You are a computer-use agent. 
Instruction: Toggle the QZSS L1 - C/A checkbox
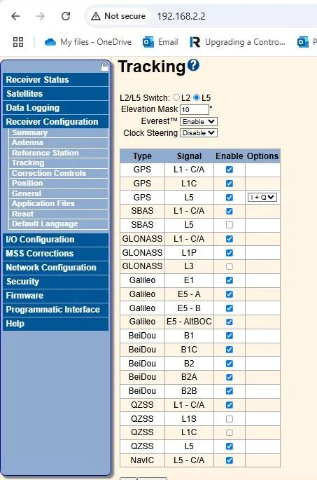pyautogui.click(x=230, y=405)
